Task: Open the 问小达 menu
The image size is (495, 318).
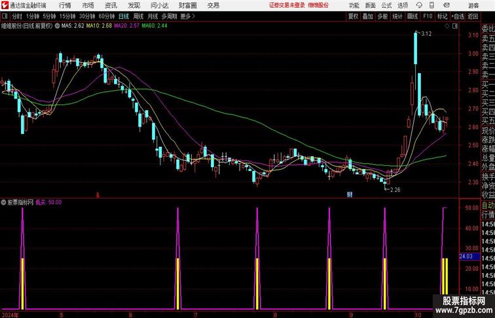Action: point(159,5)
